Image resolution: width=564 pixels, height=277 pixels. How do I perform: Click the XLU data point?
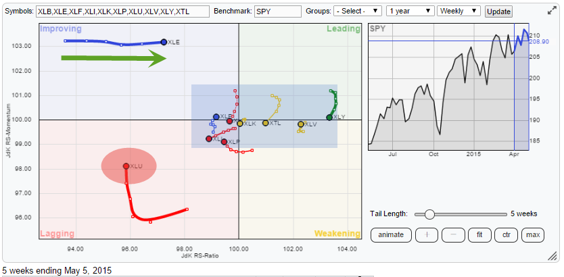126,166
